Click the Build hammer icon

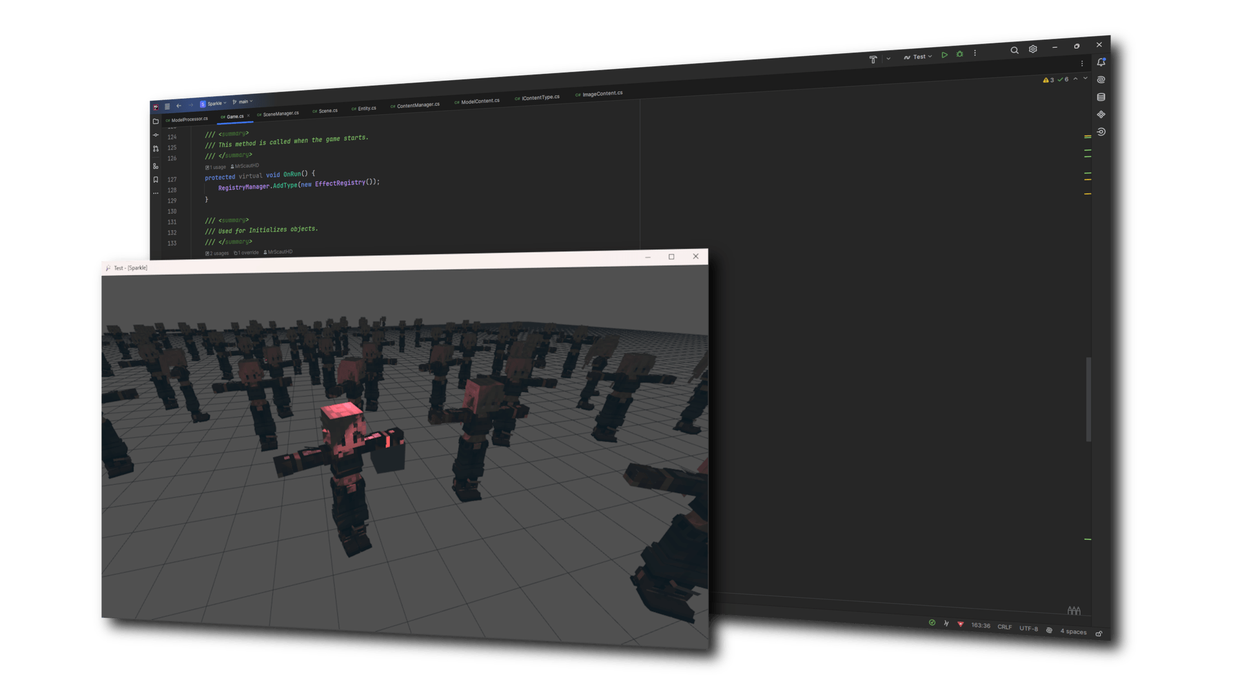click(x=873, y=59)
